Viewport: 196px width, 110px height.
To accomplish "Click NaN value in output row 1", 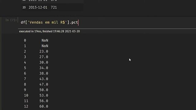I will [x=45, y=46].
